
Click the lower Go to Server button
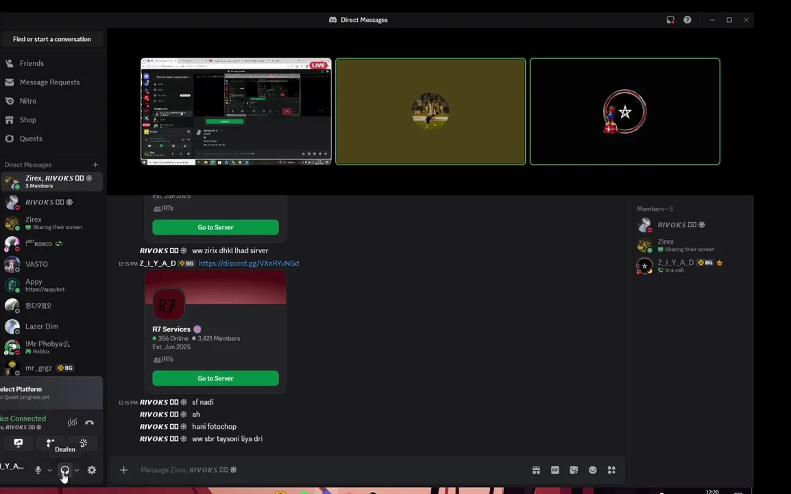pyautogui.click(x=215, y=378)
